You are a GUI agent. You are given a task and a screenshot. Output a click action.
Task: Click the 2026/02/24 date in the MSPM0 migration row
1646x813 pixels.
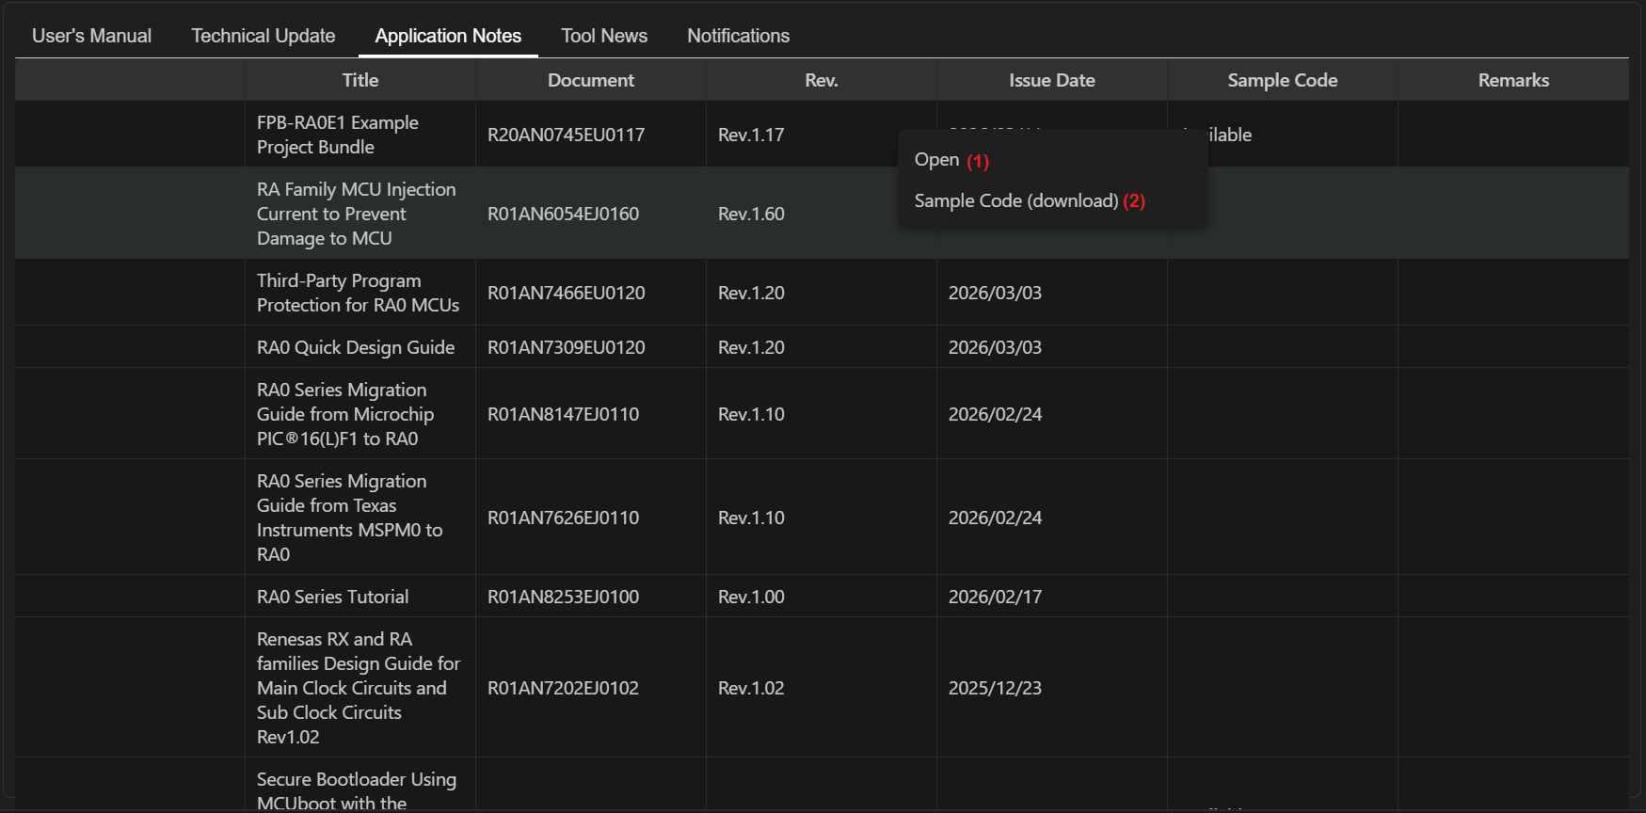pyautogui.click(x=995, y=518)
